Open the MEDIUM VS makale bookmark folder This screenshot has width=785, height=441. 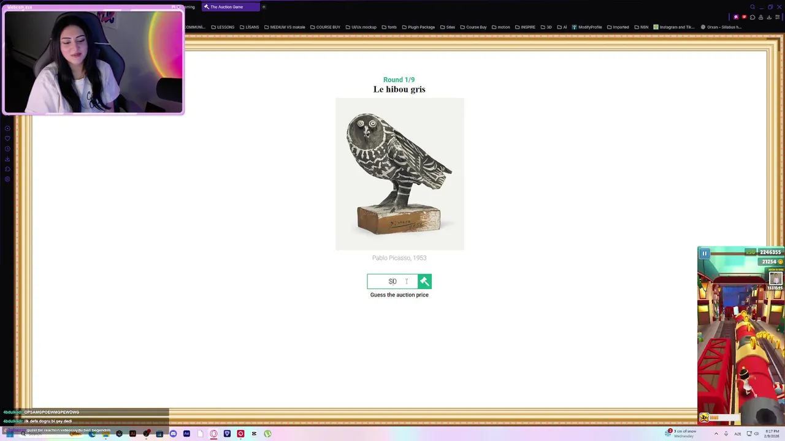click(285, 27)
